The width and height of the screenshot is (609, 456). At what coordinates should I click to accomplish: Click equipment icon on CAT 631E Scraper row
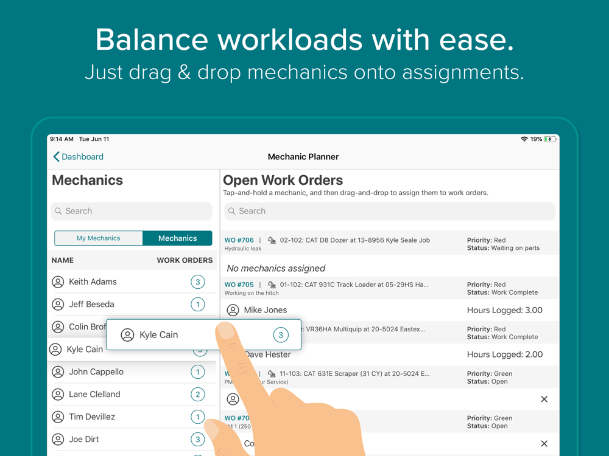click(x=272, y=373)
